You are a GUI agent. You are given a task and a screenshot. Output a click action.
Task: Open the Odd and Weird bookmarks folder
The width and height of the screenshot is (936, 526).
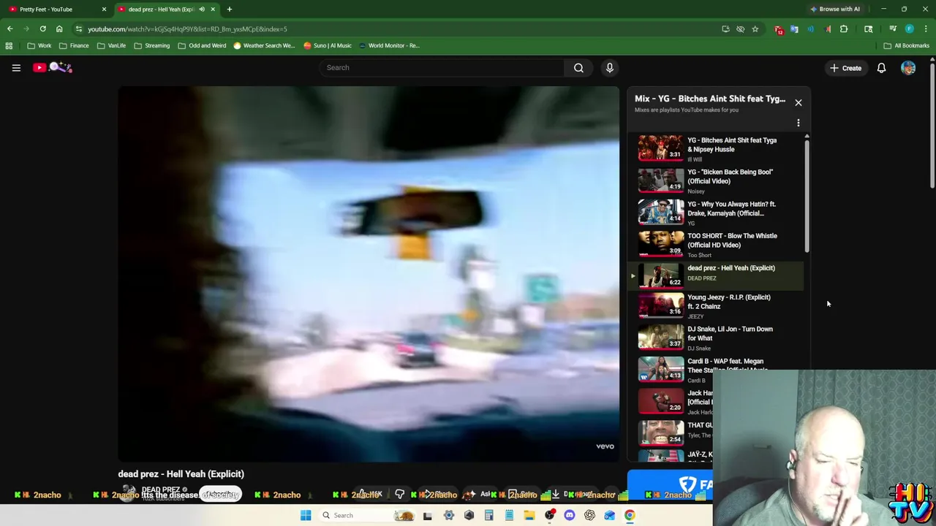click(202, 46)
